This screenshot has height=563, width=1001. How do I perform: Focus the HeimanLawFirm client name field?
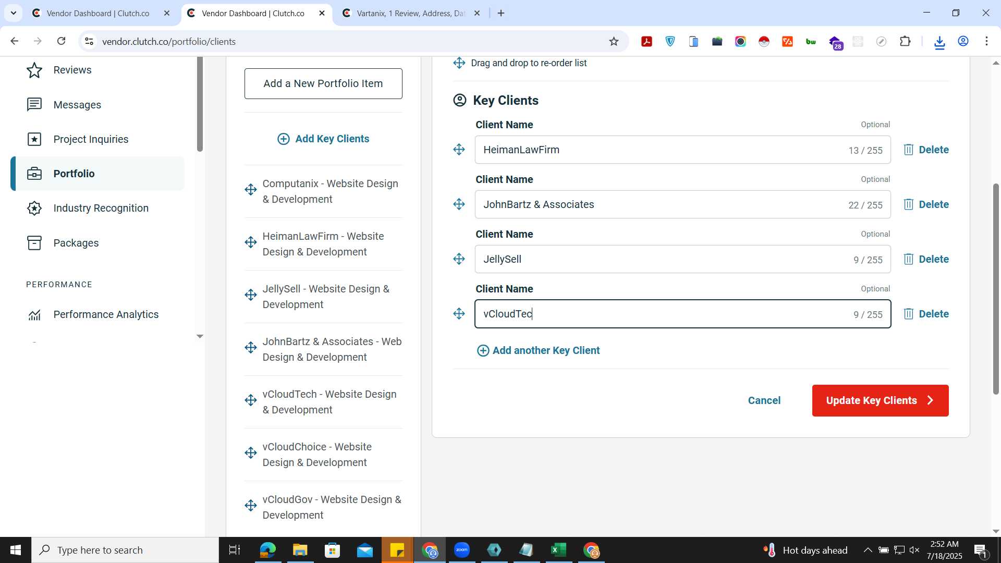click(682, 150)
